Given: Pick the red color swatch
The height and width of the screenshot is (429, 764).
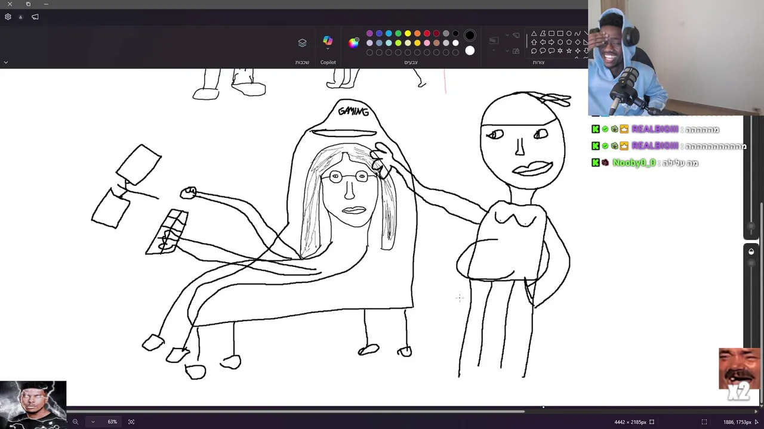Looking at the screenshot, I should pos(427,33).
